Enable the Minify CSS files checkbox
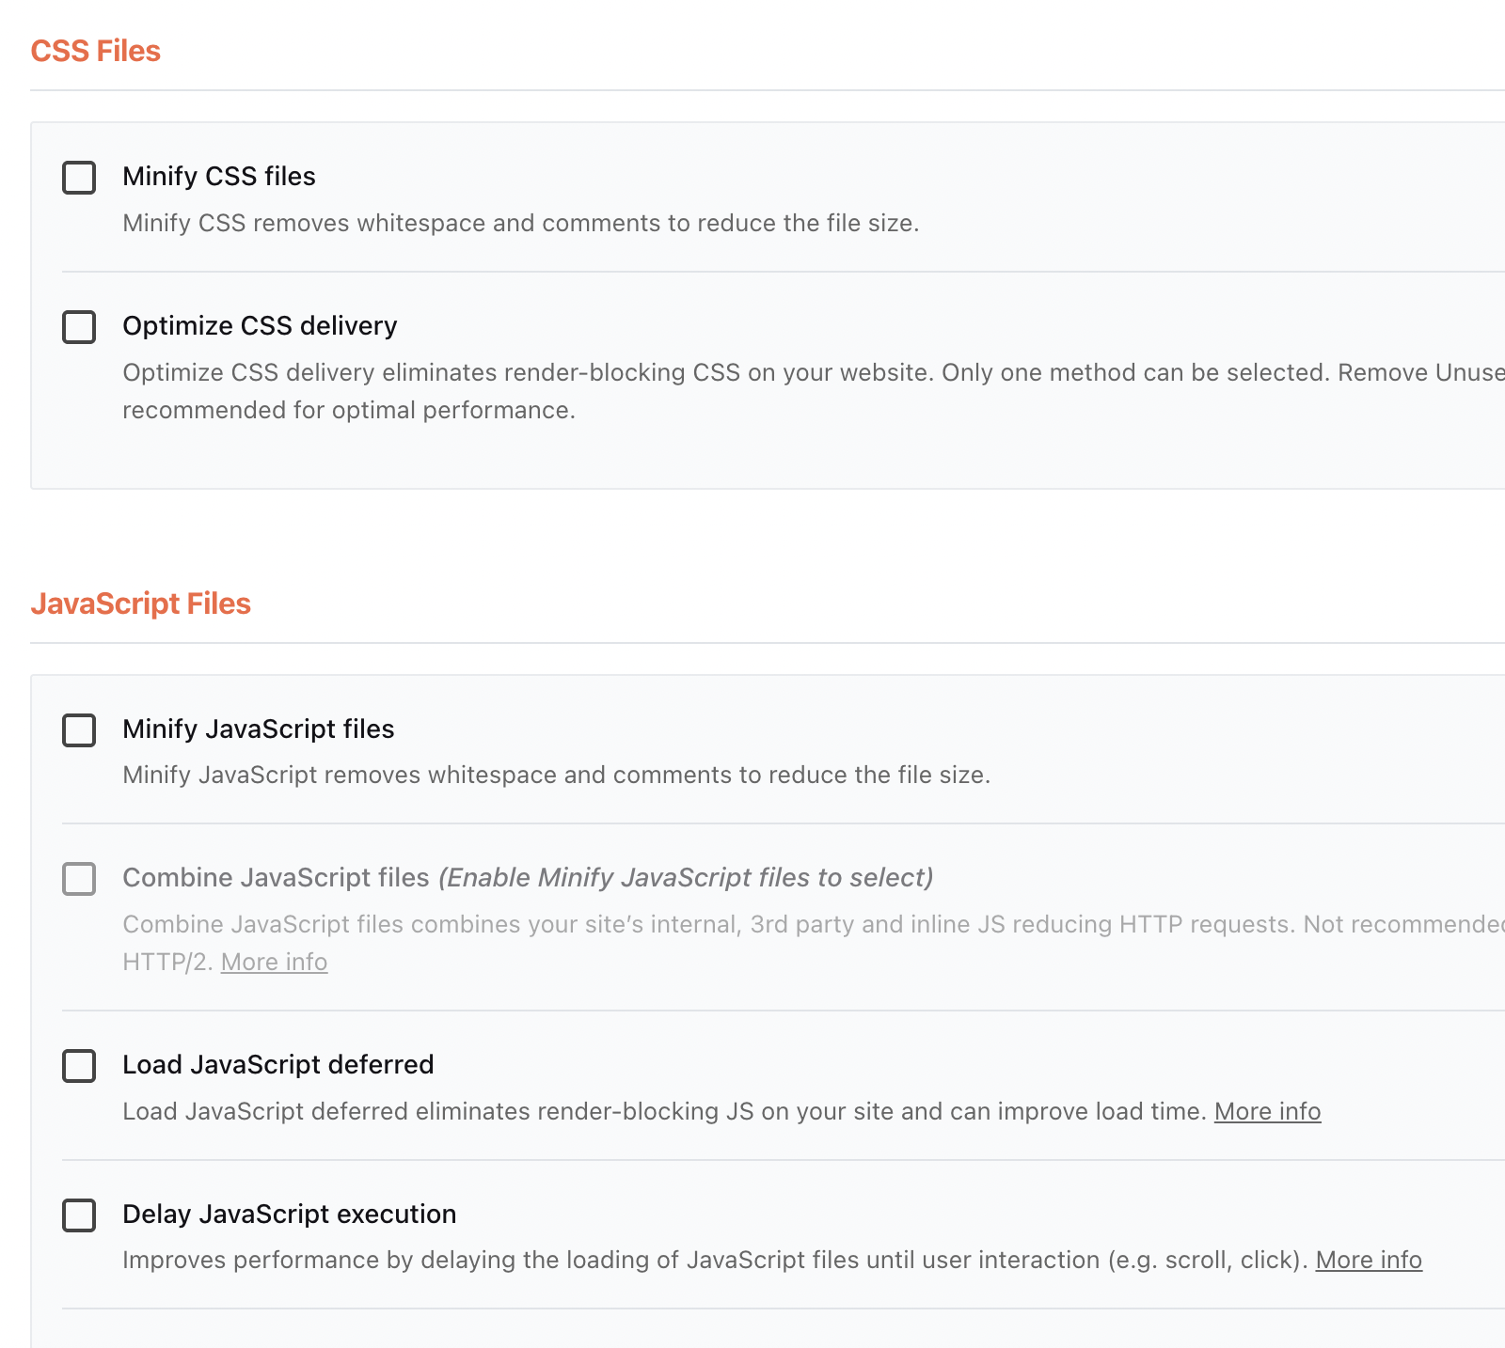Screen dimensions: 1505x1348 point(79,178)
